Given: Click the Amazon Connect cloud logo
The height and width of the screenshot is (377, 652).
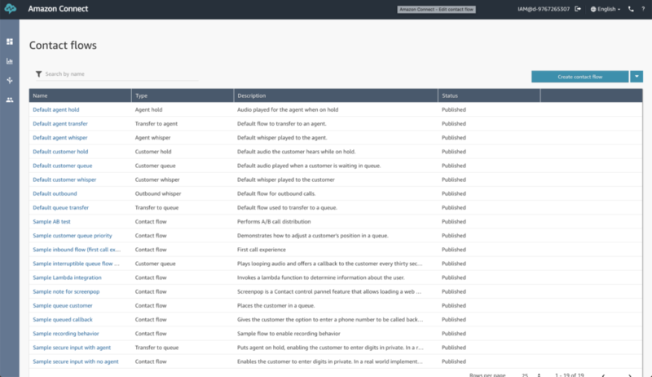Looking at the screenshot, I should point(10,9).
